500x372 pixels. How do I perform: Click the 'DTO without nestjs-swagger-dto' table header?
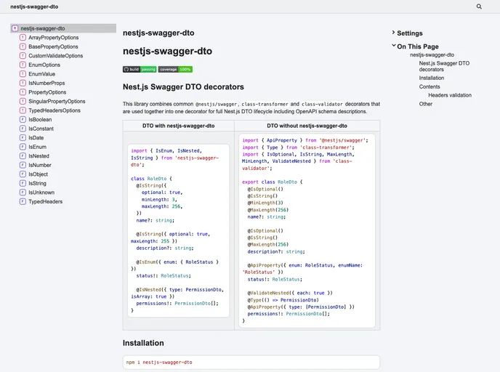(x=307, y=126)
